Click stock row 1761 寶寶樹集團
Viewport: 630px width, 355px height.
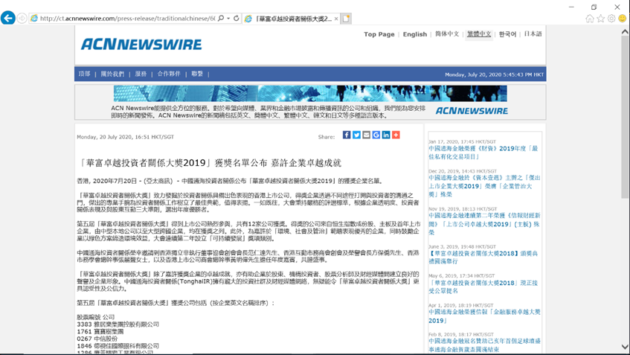click(x=100, y=332)
